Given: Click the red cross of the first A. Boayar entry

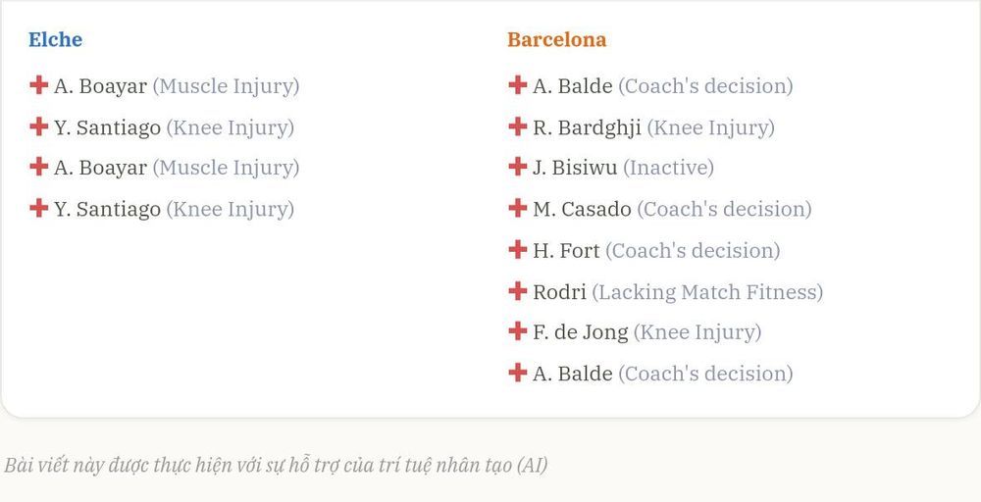Looking at the screenshot, I should point(39,85).
